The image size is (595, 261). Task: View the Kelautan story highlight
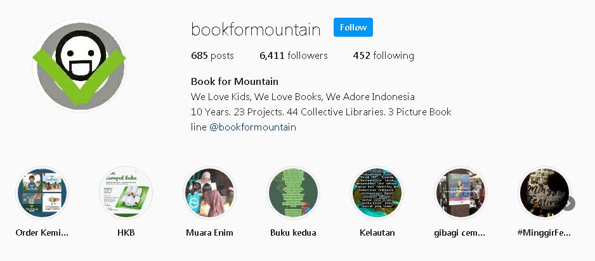pyautogui.click(x=377, y=193)
